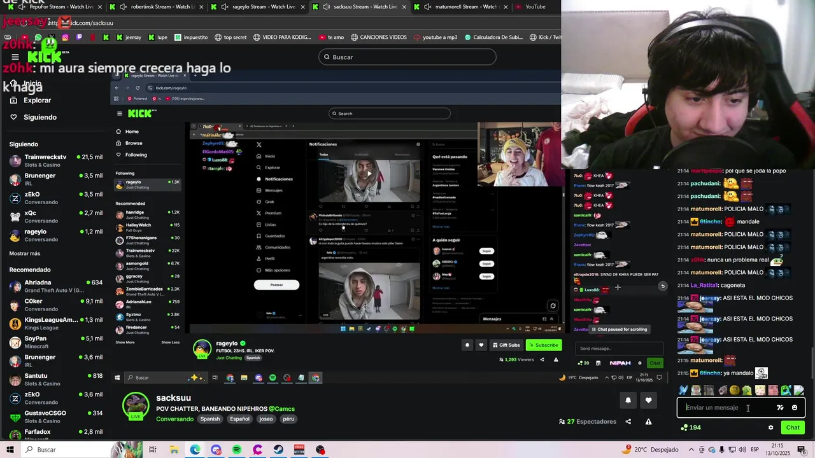Click the weather widget showing 20°C Despejado
The image size is (815, 458).
tap(651, 450)
